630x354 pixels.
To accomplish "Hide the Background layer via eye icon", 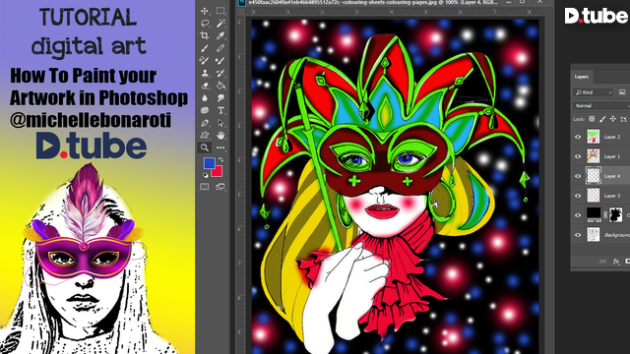I will tap(578, 235).
